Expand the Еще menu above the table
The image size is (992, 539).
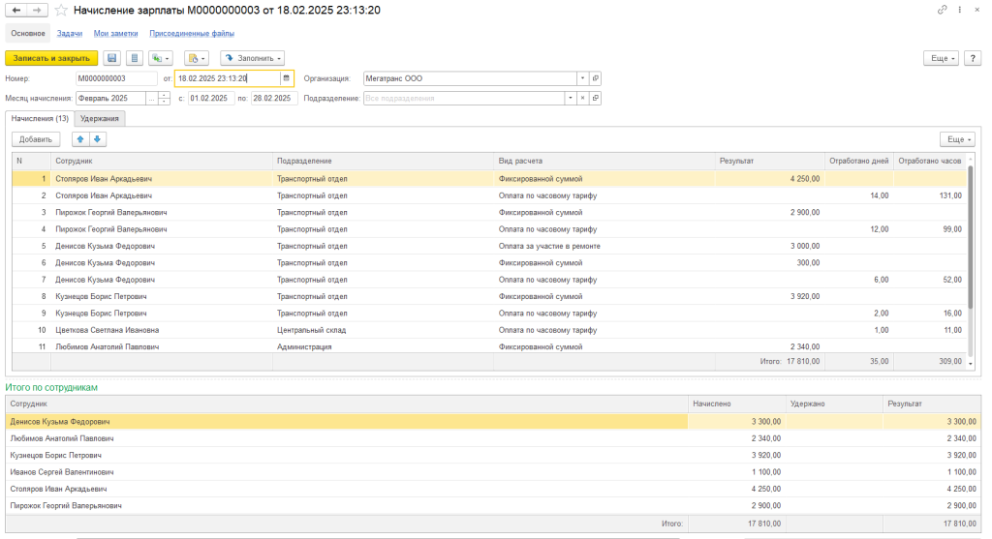pyautogui.click(x=957, y=139)
